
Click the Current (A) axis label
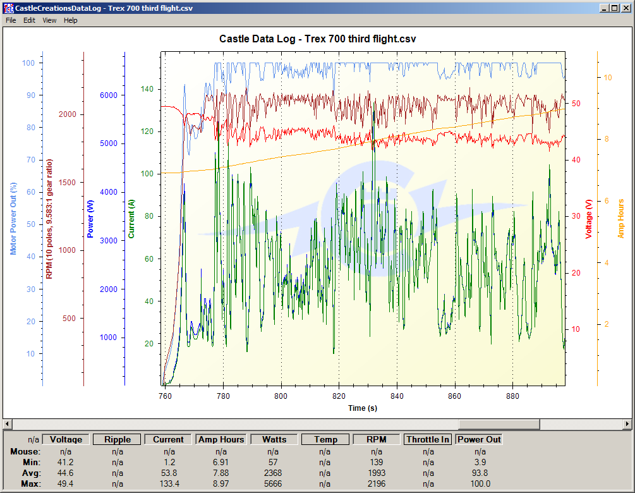(131, 219)
